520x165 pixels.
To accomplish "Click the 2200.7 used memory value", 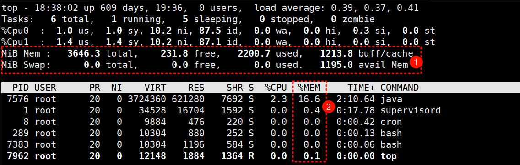I will pyautogui.click(x=254, y=53).
